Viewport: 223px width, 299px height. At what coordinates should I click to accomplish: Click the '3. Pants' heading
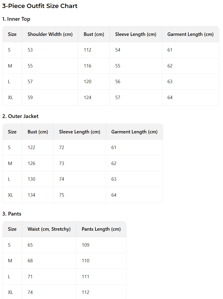pyautogui.click(x=12, y=214)
